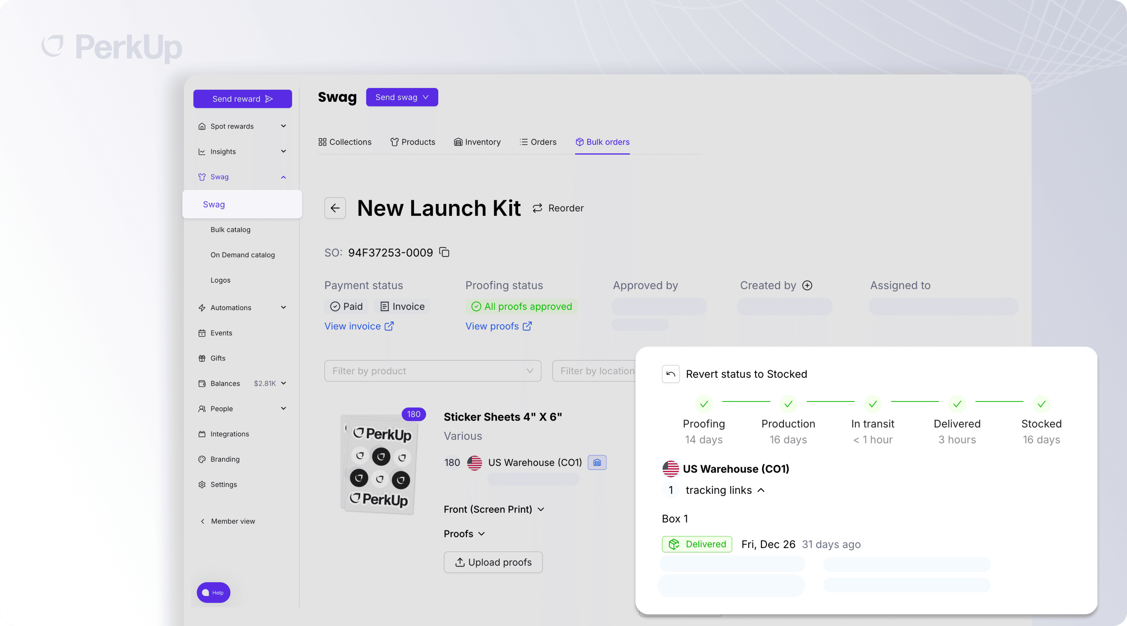Click the Upload proofs button
1127x626 pixels.
(x=493, y=562)
